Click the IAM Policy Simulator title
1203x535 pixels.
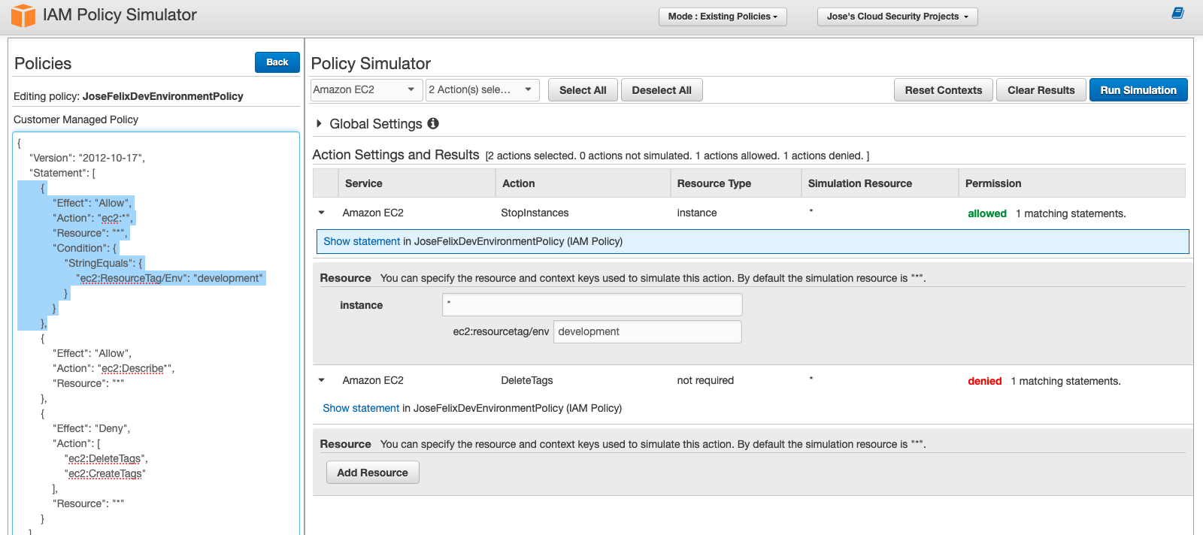click(x=120, y=15)
